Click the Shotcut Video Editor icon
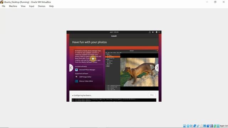The height and width of the screenshot is (128, 228). point(76,81)
